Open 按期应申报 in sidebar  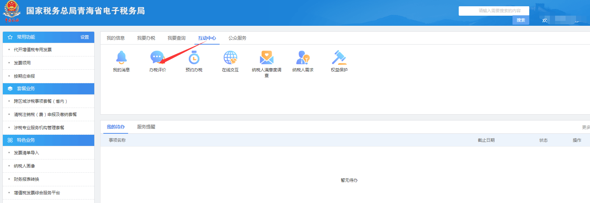(x=24, y=76)
